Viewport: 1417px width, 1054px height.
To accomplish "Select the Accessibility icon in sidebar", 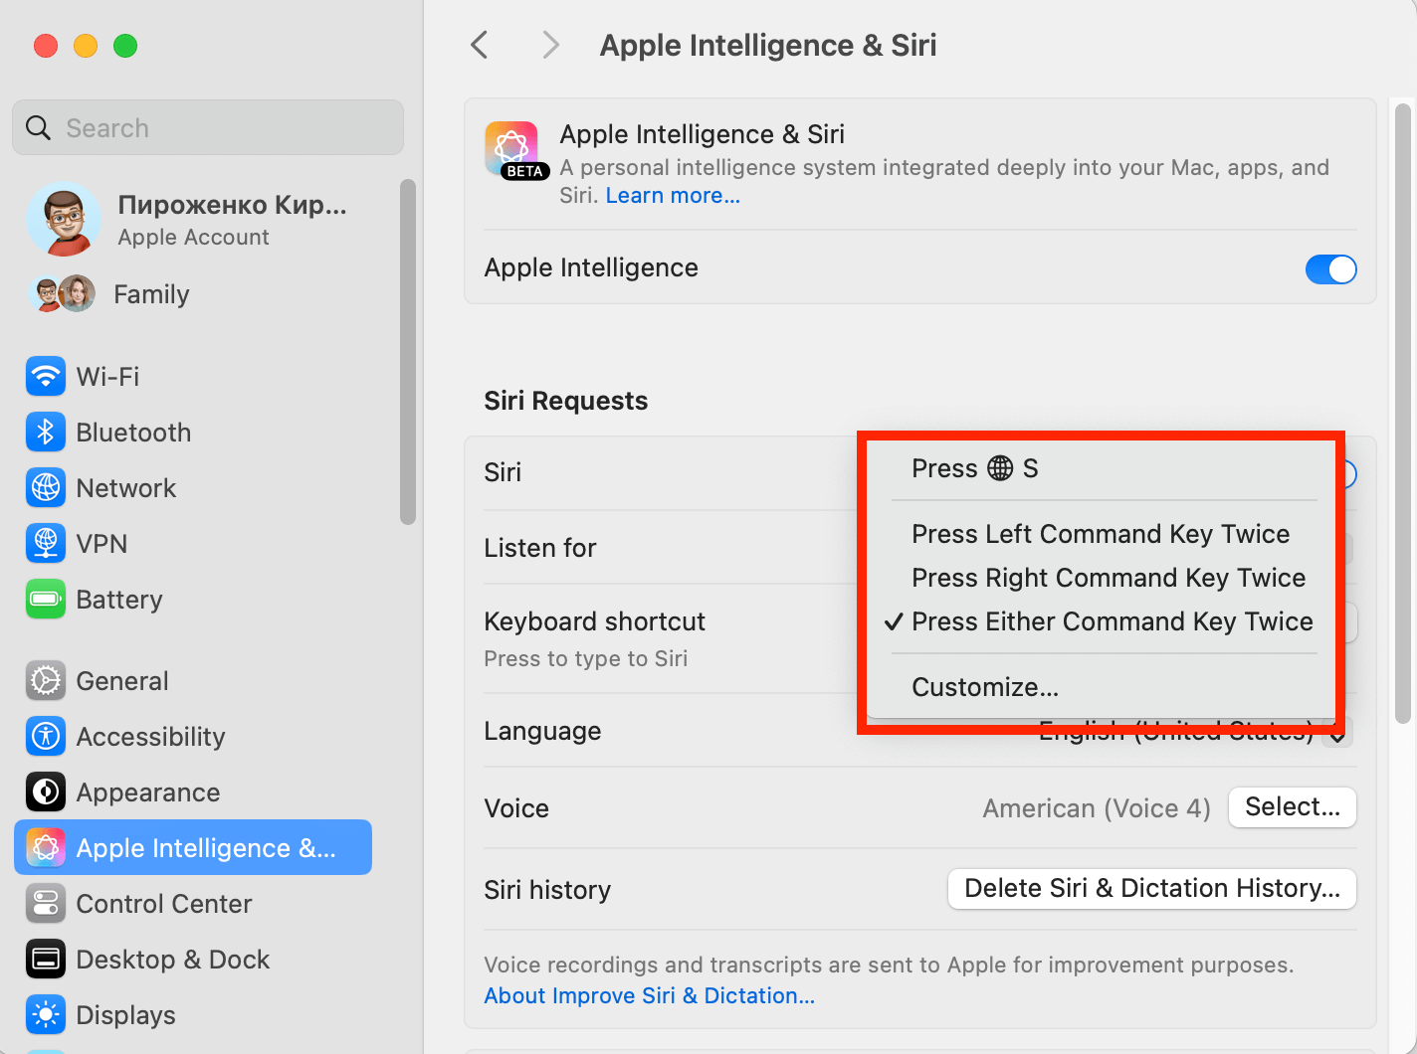I will pyautogui.click(x=45, y=736).
